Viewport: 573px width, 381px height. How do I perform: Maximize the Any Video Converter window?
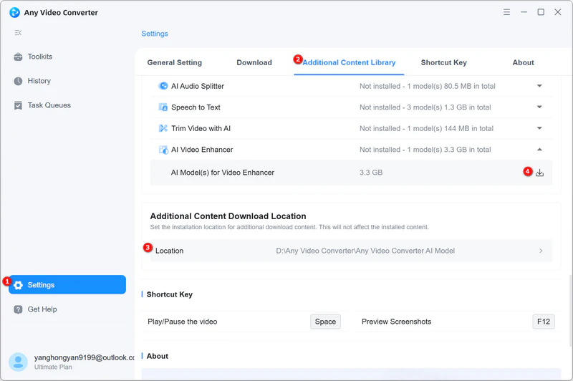(541, 12)
